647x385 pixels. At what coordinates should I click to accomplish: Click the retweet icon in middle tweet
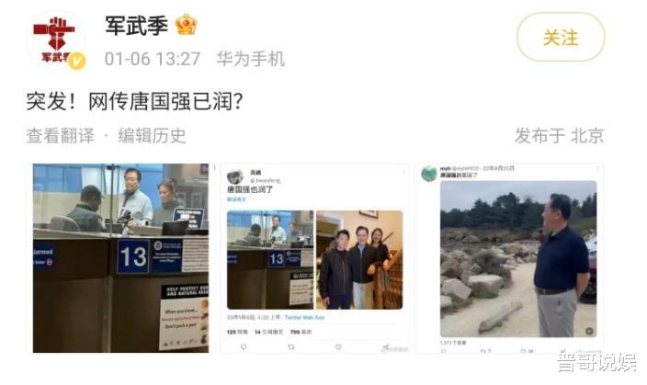point(291,347)
